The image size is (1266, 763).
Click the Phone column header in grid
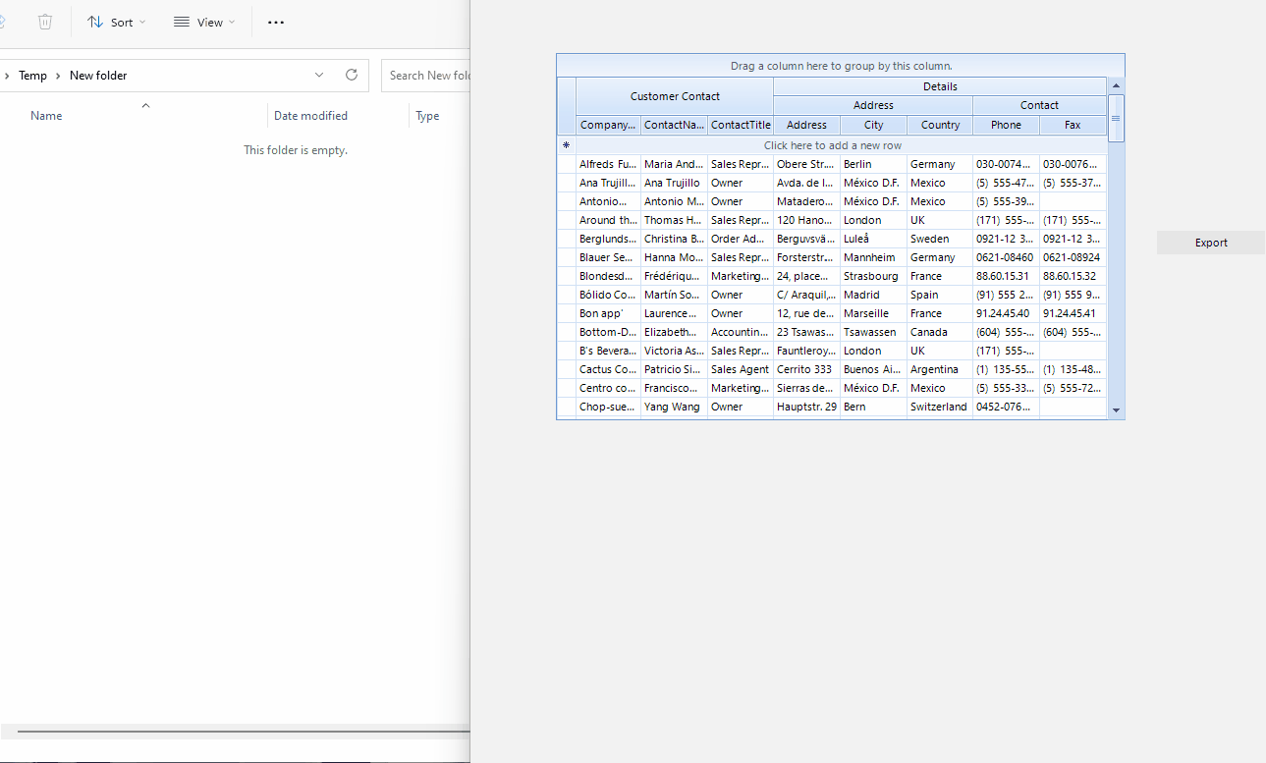1006,125
